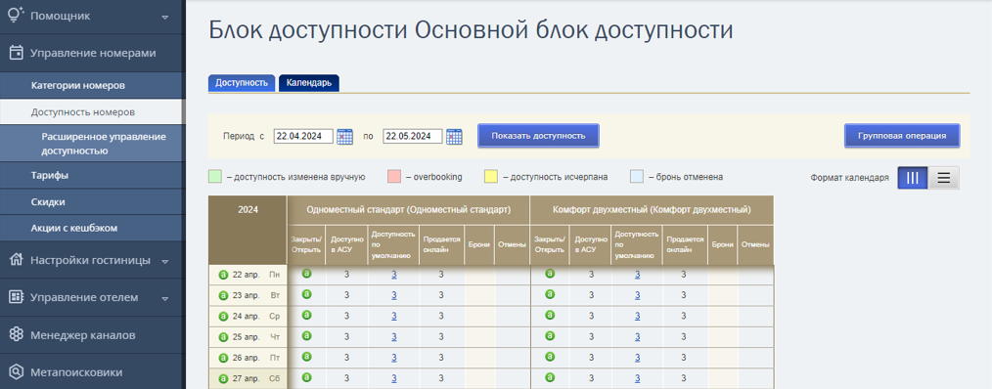Click the house icon beside Настройки гостиницы

[17, 260]
